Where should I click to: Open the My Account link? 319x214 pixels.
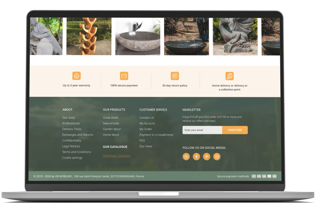point(147,123)
